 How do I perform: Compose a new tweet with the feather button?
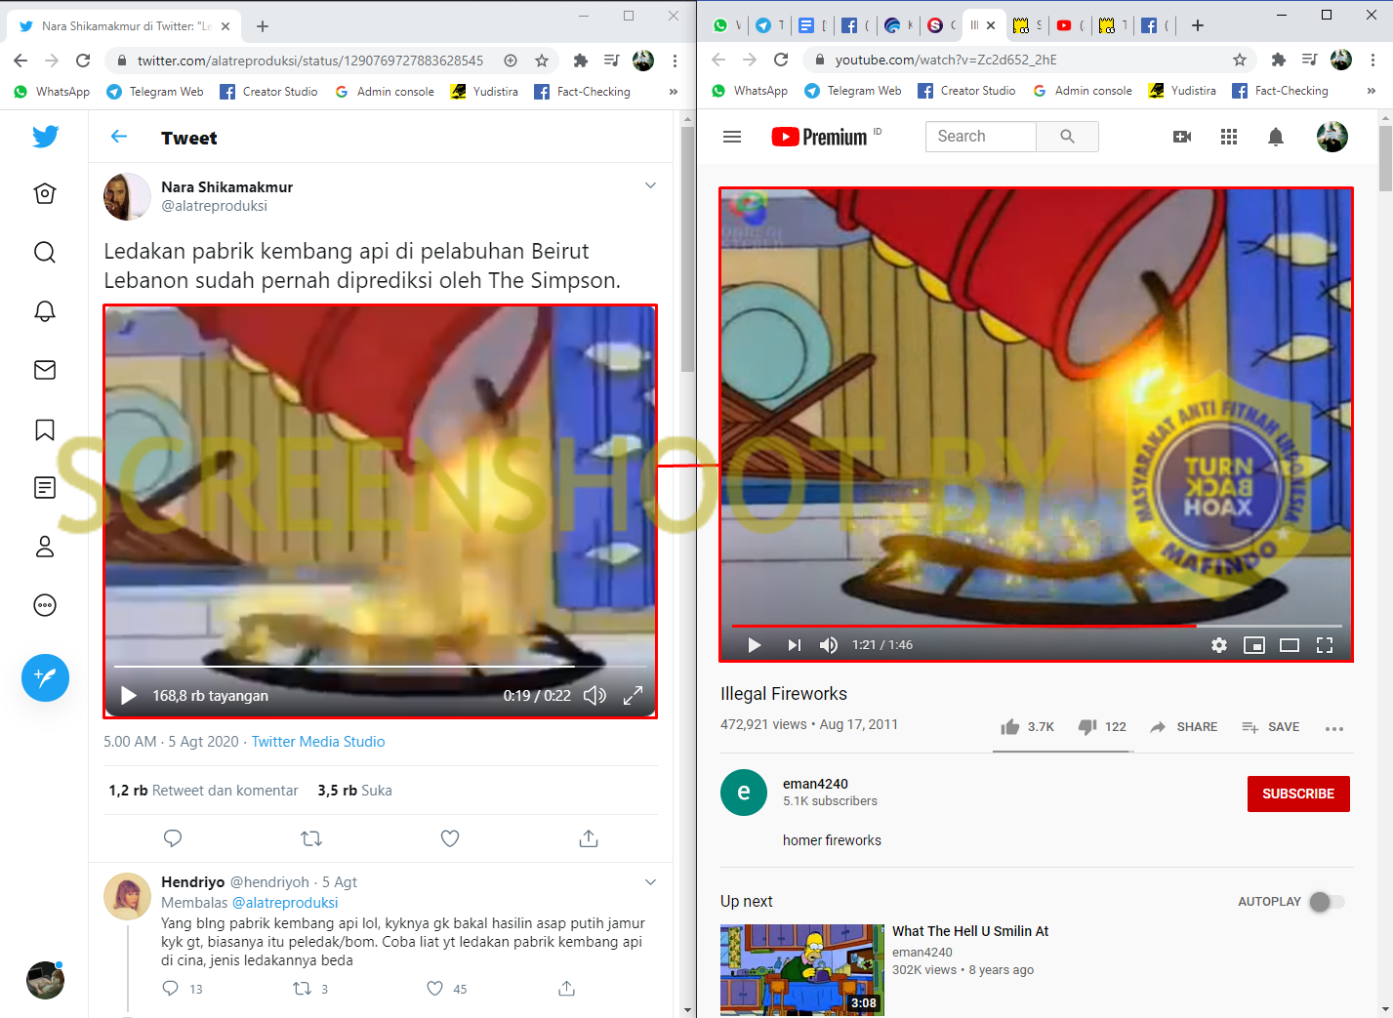click(x=45, y=677)
